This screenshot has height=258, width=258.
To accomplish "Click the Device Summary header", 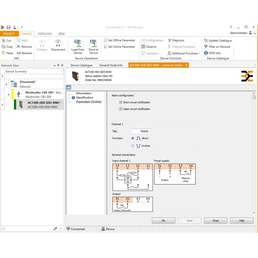I will (x=34, y=71).
